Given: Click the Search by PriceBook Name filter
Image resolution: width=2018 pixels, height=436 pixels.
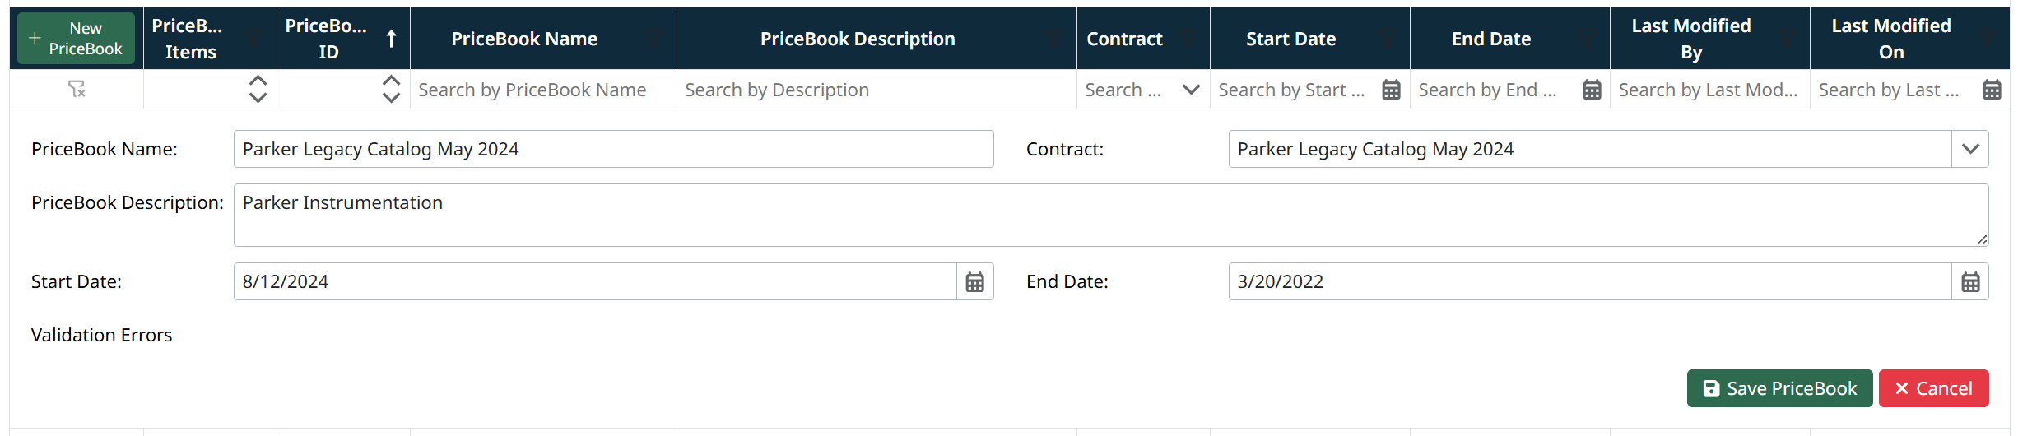Looking at the screenshot, I should tap(543, 90).
